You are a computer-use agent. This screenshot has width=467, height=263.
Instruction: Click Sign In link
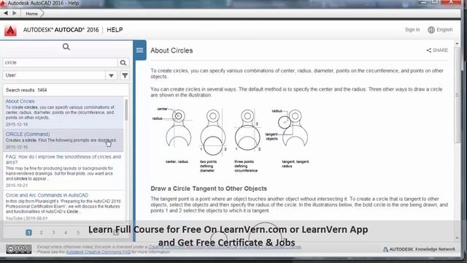(x=412, y=30)
